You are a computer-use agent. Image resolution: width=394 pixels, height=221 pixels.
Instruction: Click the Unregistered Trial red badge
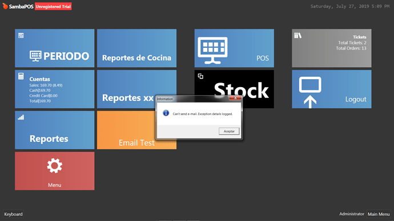53,6
